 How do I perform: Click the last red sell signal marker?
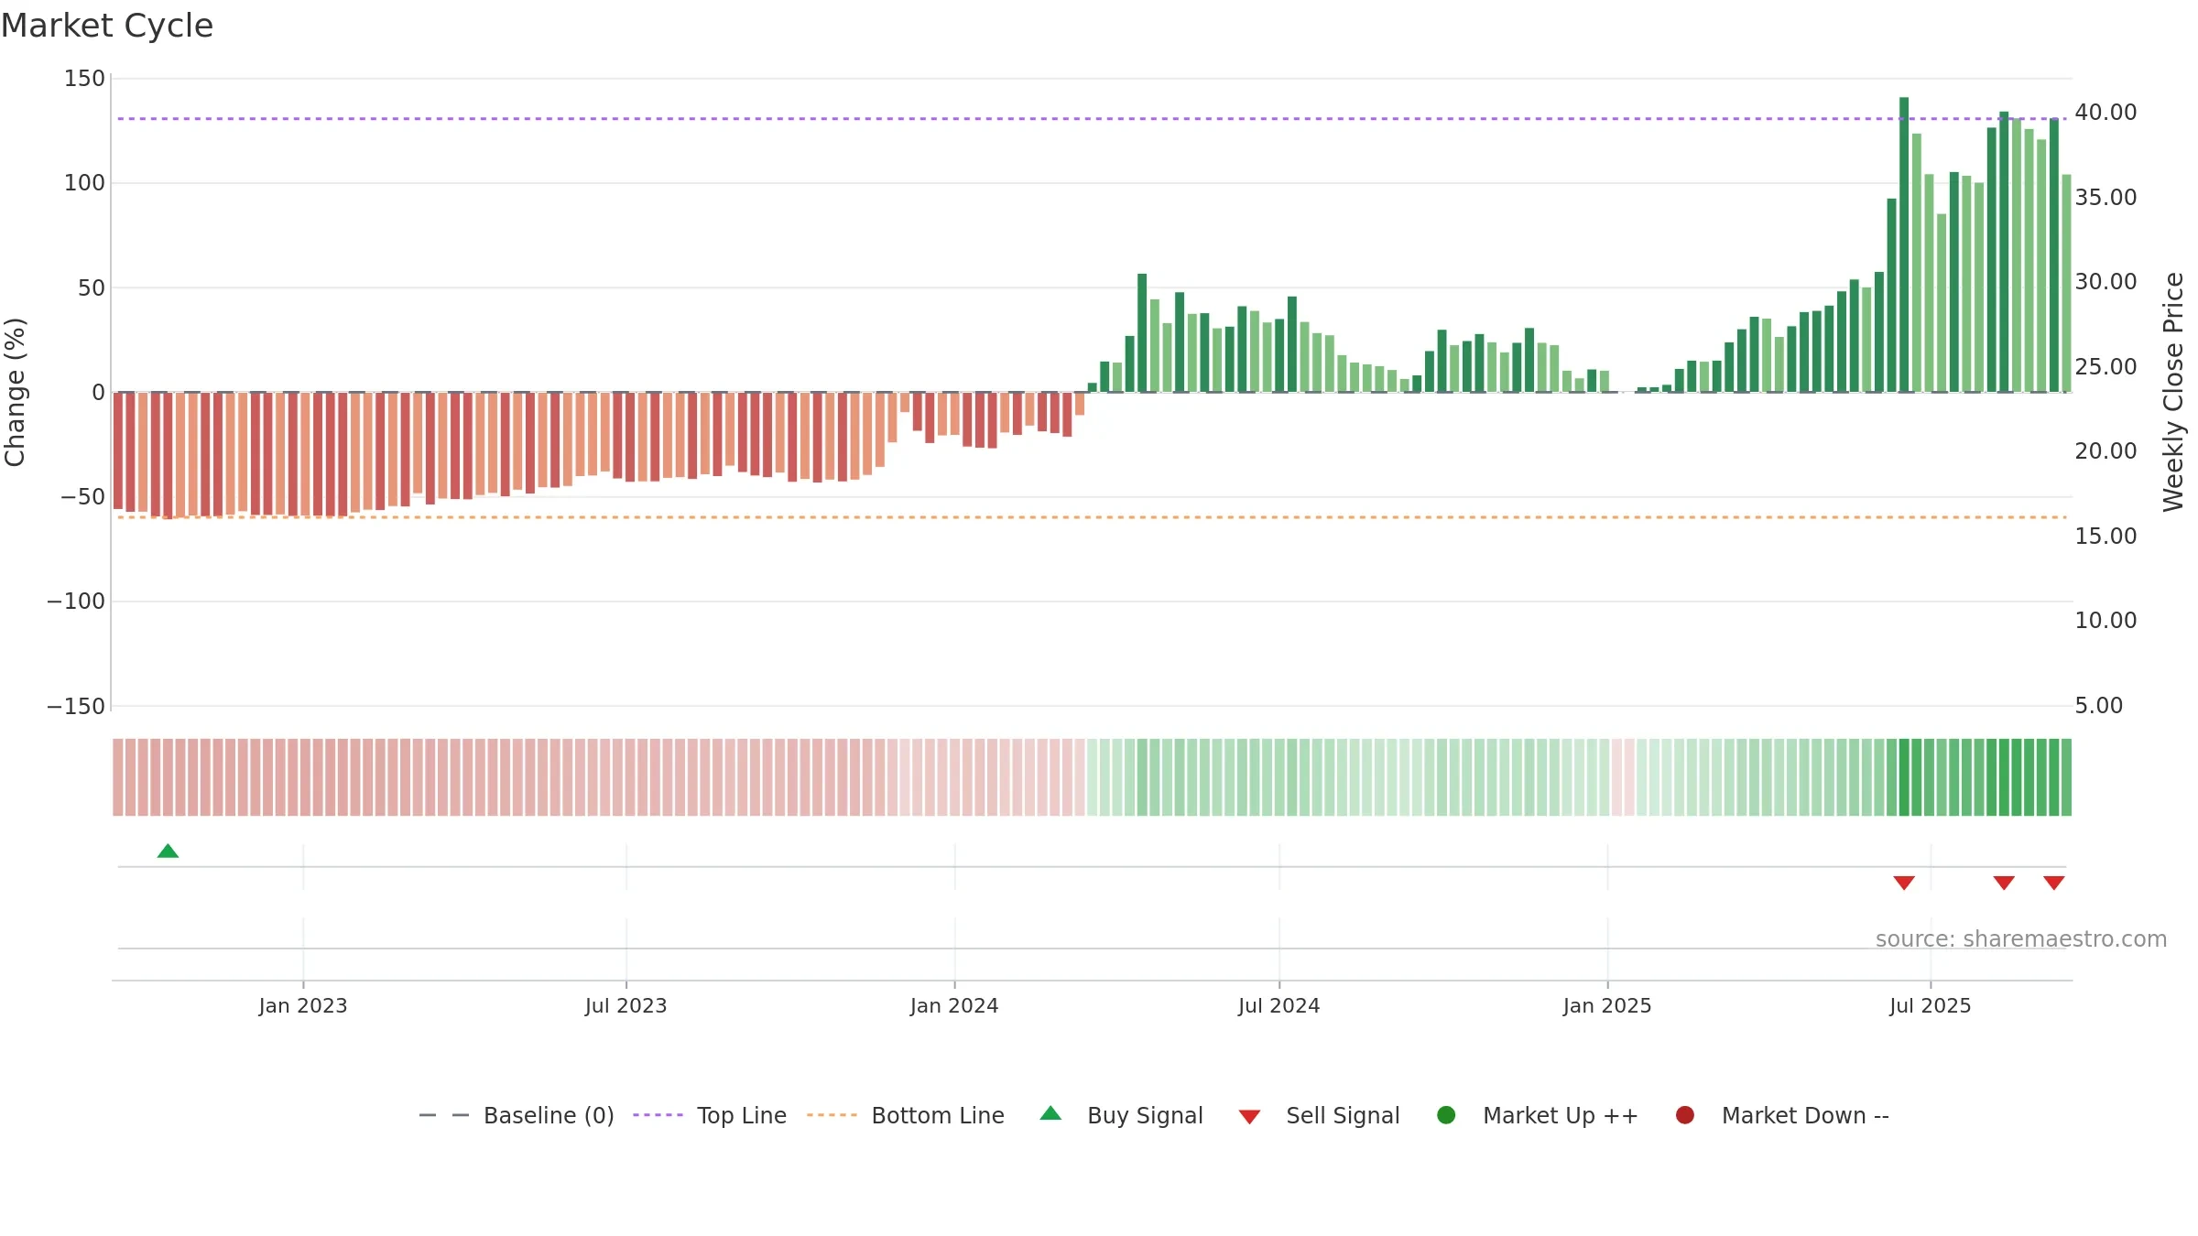point(2053,883)
